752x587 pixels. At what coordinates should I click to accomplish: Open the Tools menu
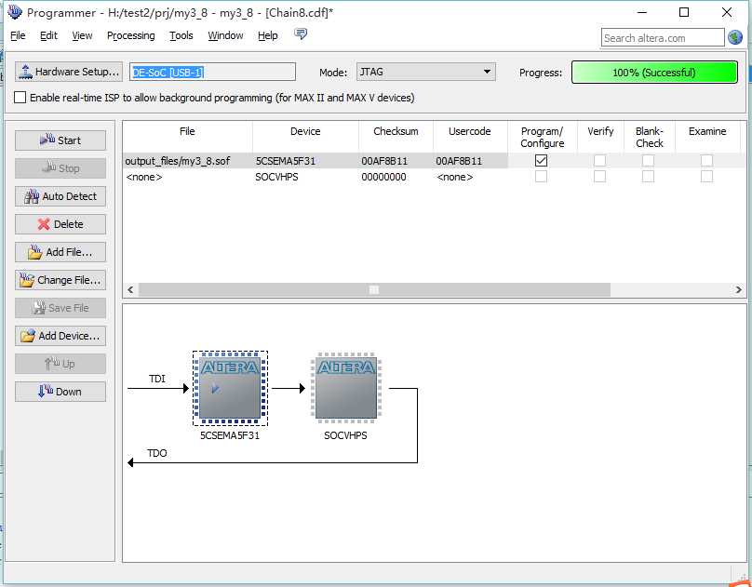pos(181,35)
